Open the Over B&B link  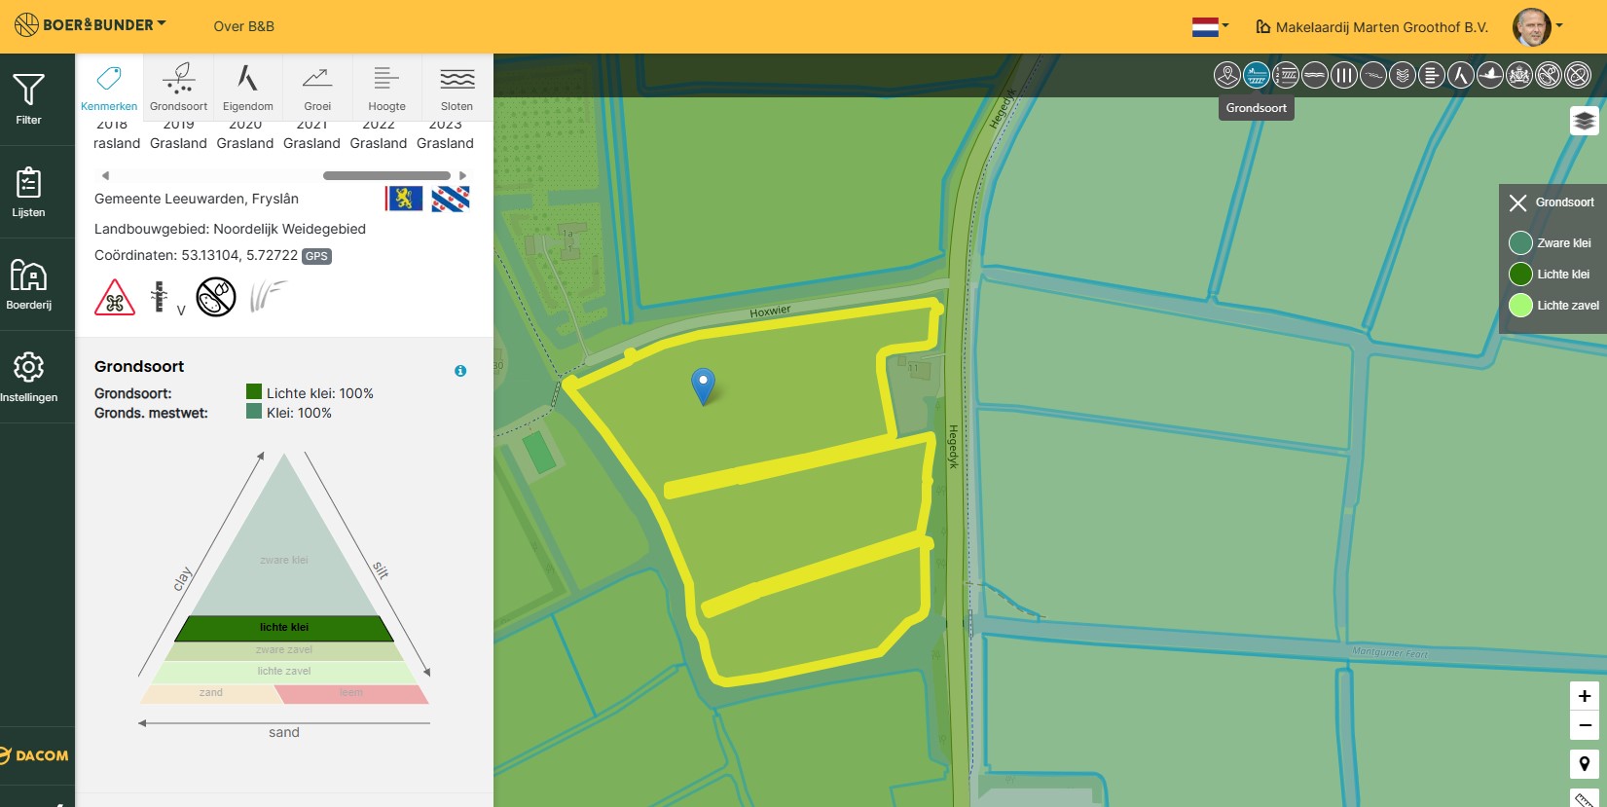[244, 26]
